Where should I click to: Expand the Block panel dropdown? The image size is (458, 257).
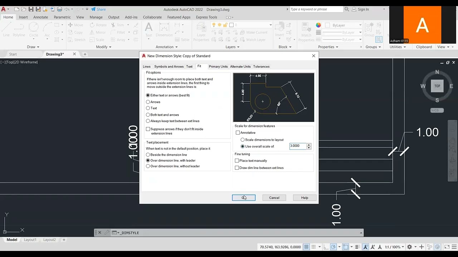point(285,47)
